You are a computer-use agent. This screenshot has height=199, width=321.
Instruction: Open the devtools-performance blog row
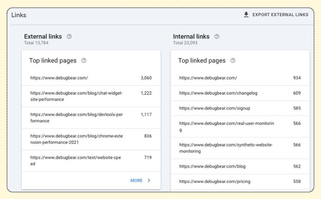91,118
